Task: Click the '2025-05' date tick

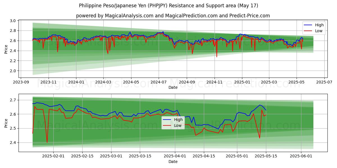Action: (x=297, y=82)
